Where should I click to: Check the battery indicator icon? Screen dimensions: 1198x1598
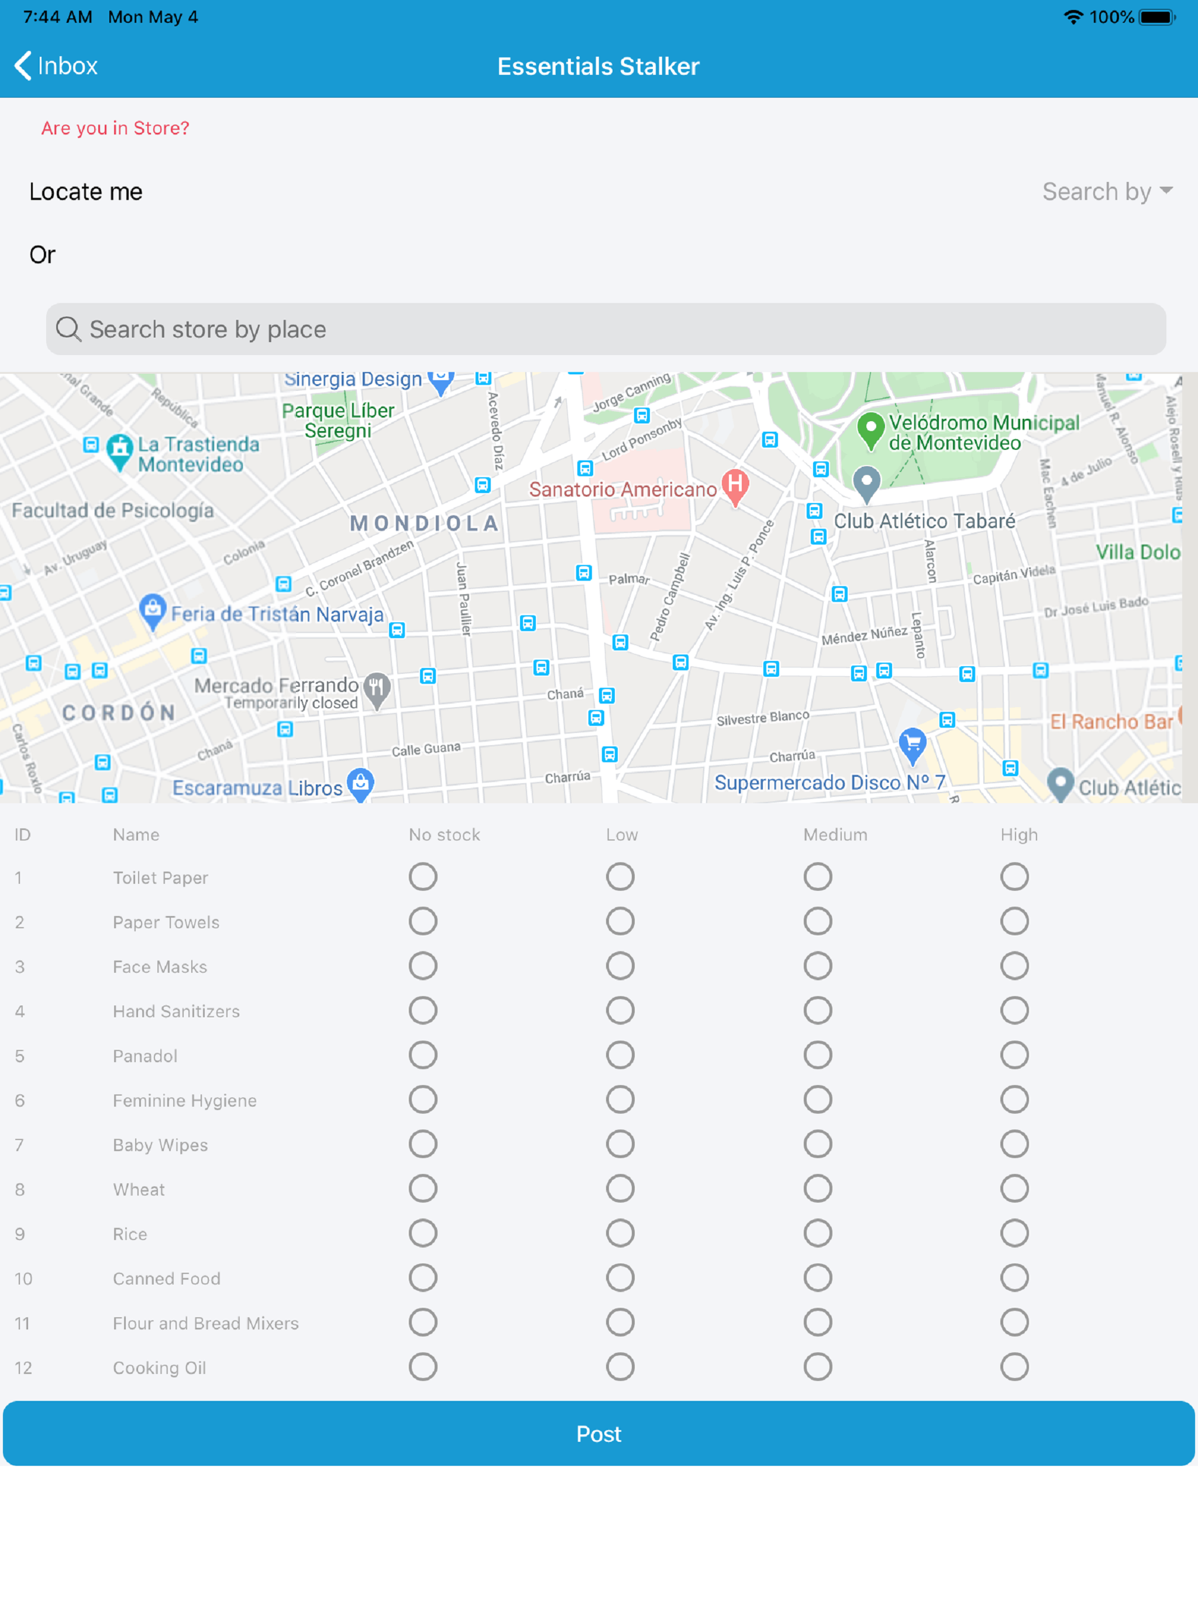(x=1158, y=18)
